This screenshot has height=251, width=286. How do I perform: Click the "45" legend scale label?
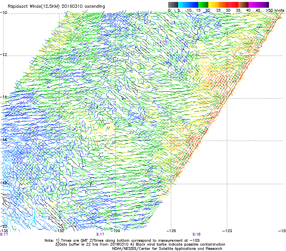[258, 10]
